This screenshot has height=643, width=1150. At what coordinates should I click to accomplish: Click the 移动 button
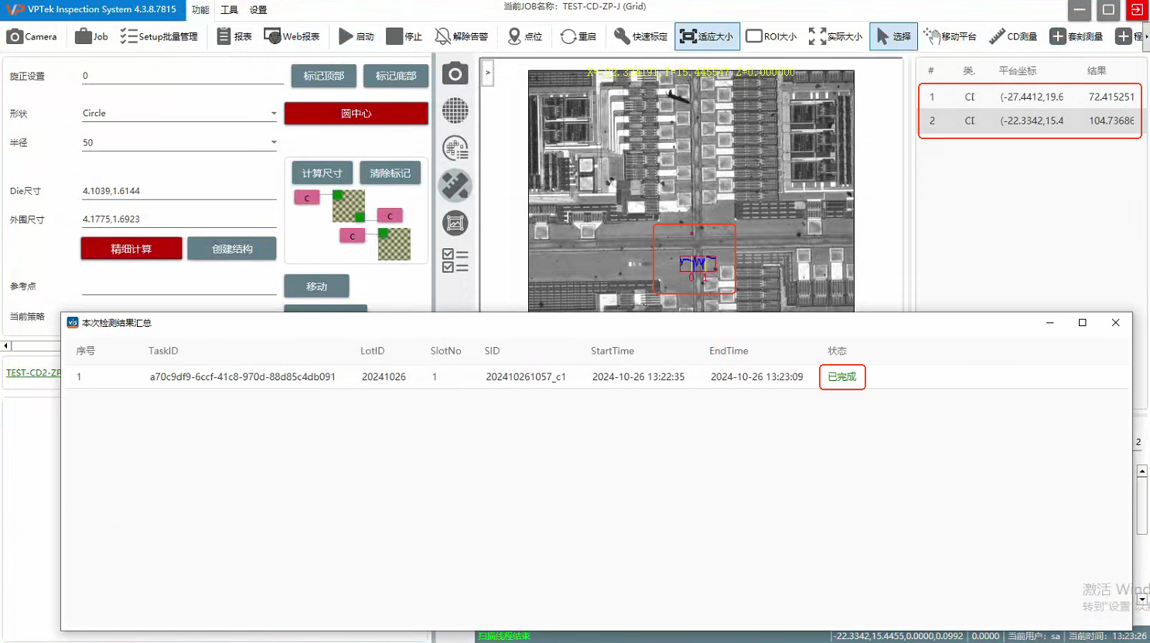(316, 286)
